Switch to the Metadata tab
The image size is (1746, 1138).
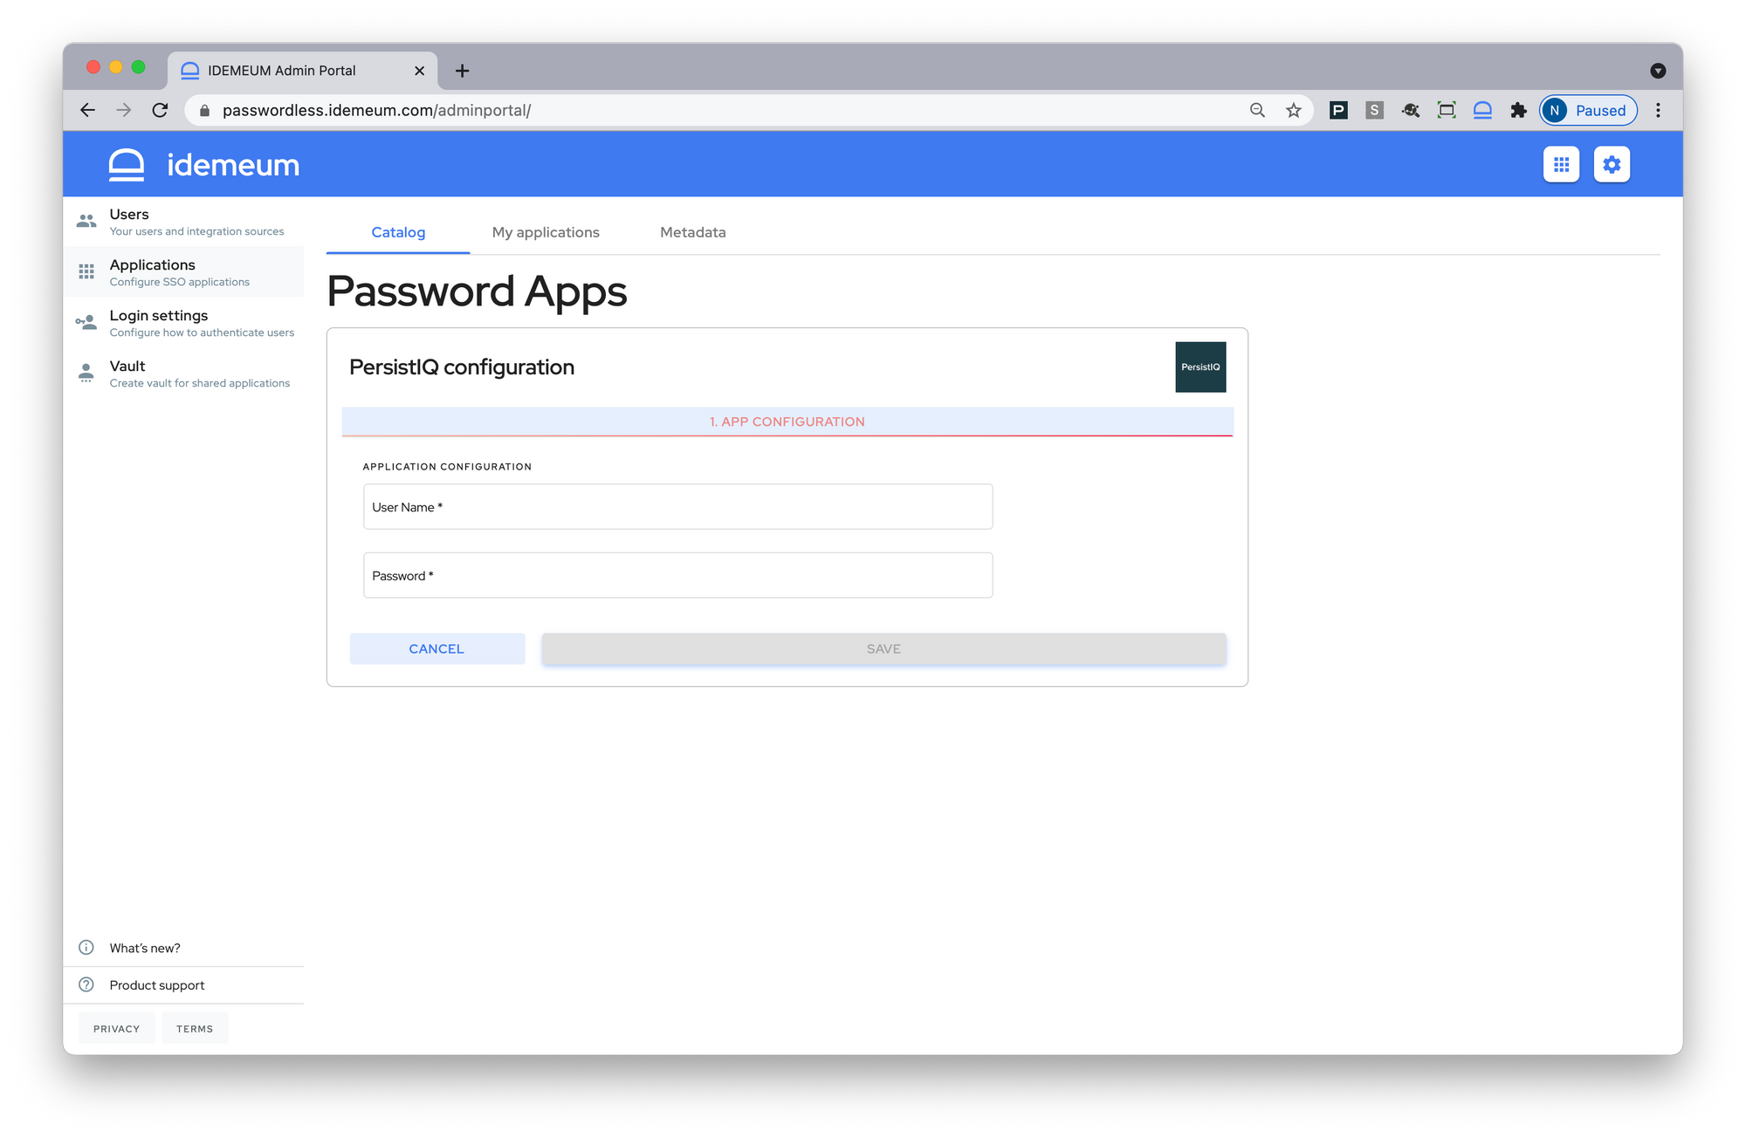point(692,232)
